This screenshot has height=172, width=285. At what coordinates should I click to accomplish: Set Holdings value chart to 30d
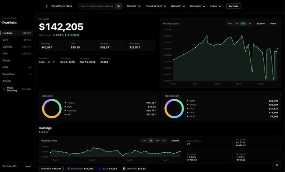[x=158, y=141]
